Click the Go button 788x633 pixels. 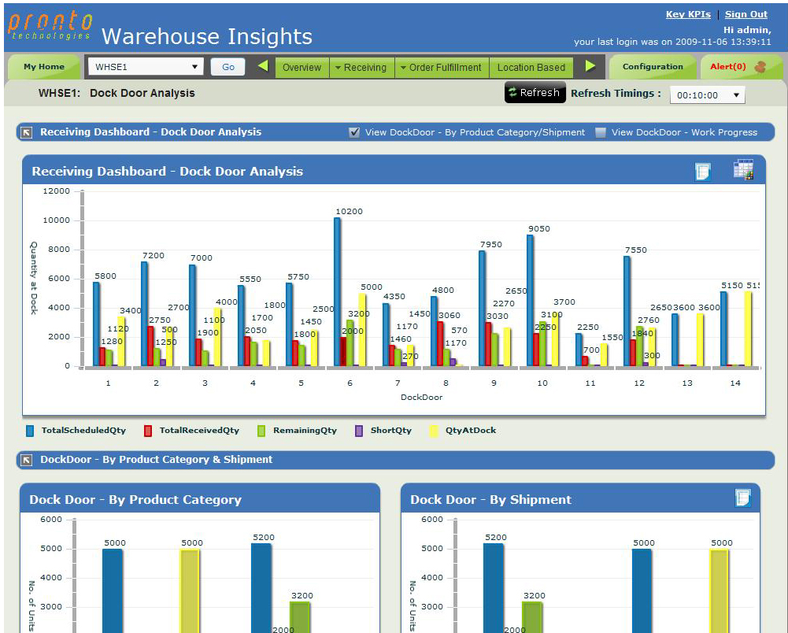(x=228, y=67)
